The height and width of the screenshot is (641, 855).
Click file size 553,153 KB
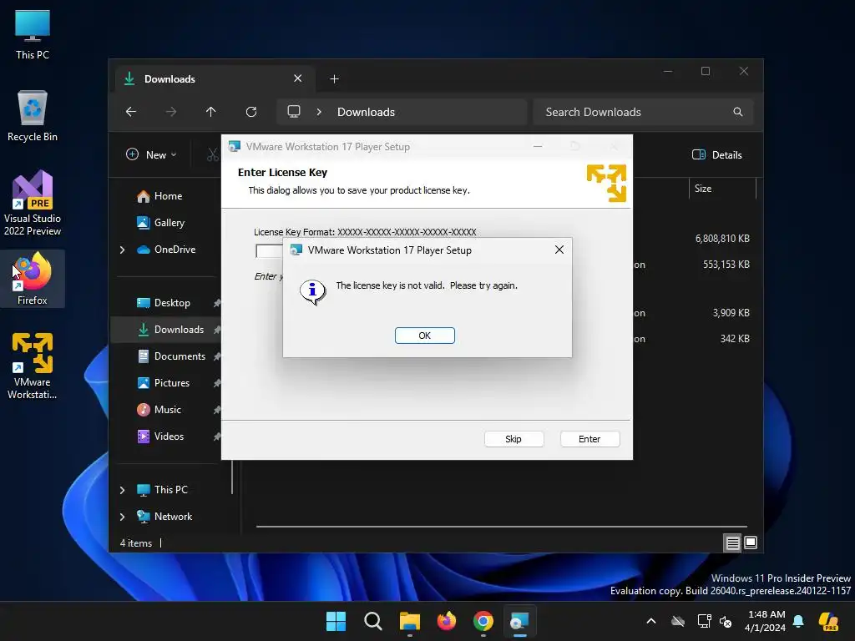click(726, 265)
